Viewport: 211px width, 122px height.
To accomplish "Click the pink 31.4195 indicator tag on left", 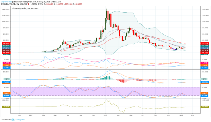I will (7, 63).
